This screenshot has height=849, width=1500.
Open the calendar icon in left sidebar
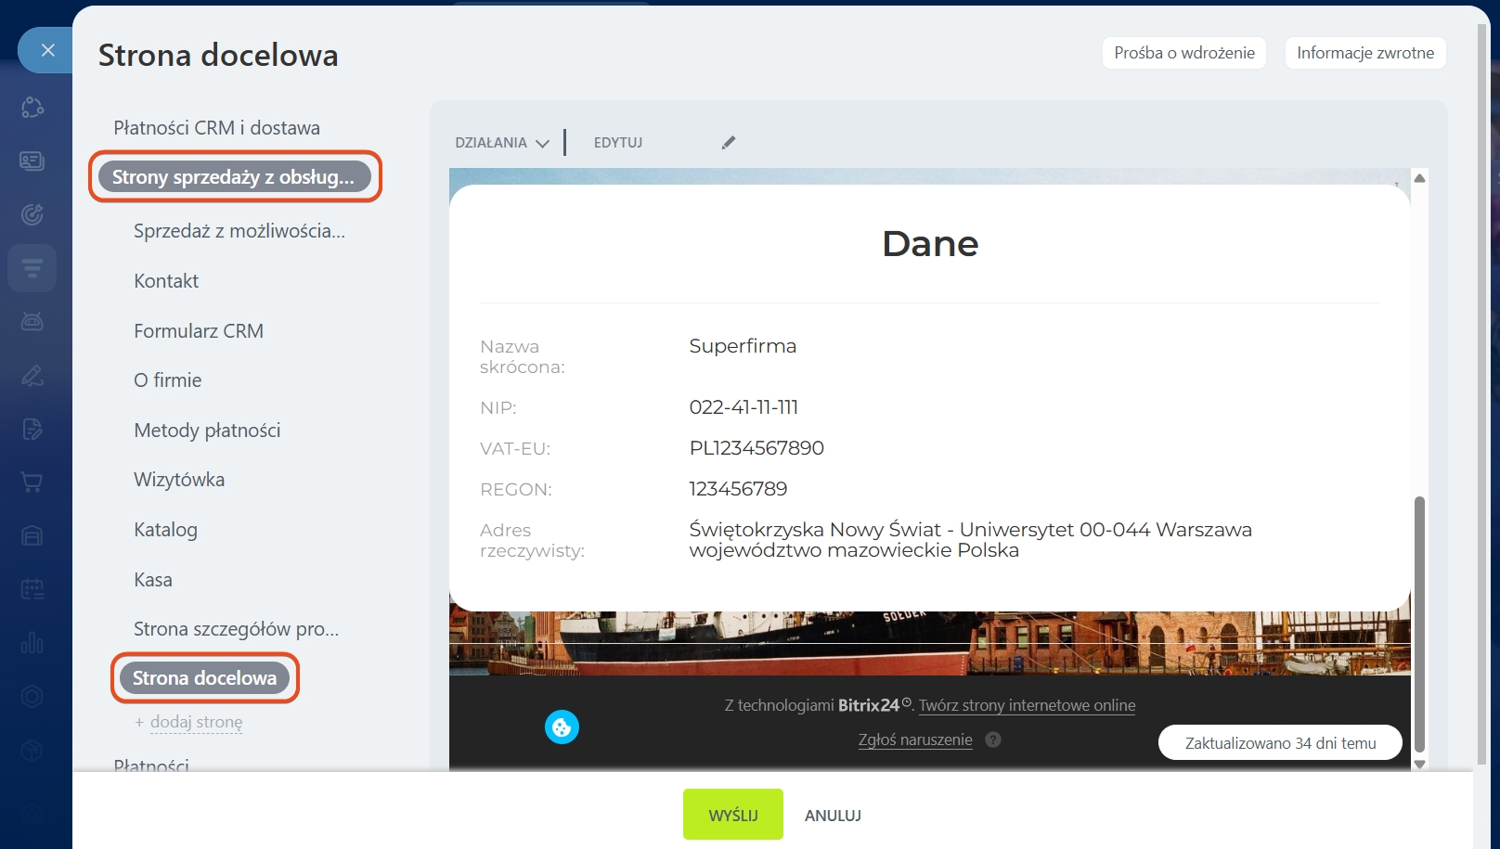(x=32, y=589)
